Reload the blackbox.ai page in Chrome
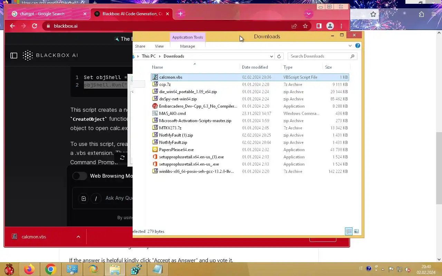This screenshot has width=442, height=276. 35,26
